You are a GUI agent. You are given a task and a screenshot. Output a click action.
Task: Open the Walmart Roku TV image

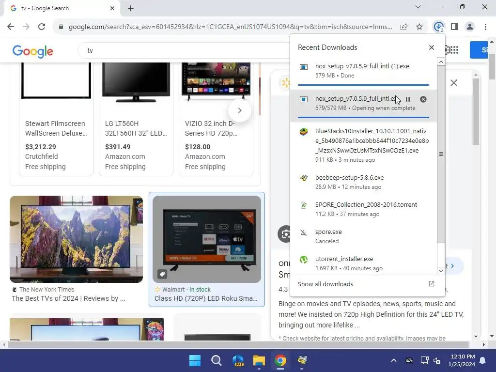pos(207,239)
